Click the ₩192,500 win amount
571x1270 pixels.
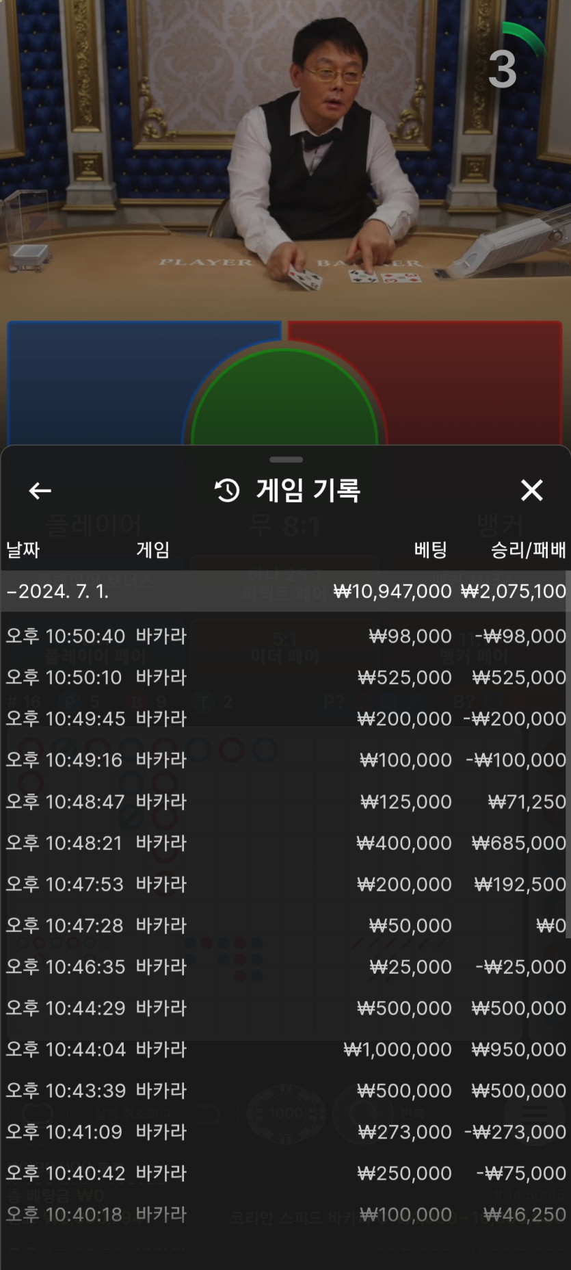520,884
